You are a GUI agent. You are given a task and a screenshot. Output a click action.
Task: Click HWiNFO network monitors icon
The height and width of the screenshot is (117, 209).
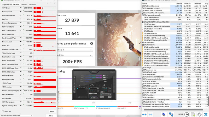point(171,114)
